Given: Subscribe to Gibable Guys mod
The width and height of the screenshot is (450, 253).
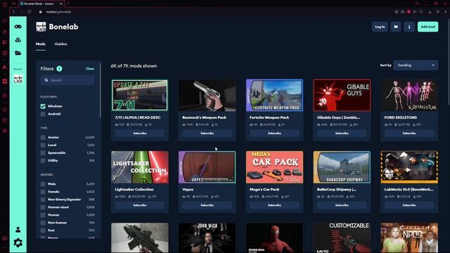Looking at the screenshot, I should tap(342, 134).
